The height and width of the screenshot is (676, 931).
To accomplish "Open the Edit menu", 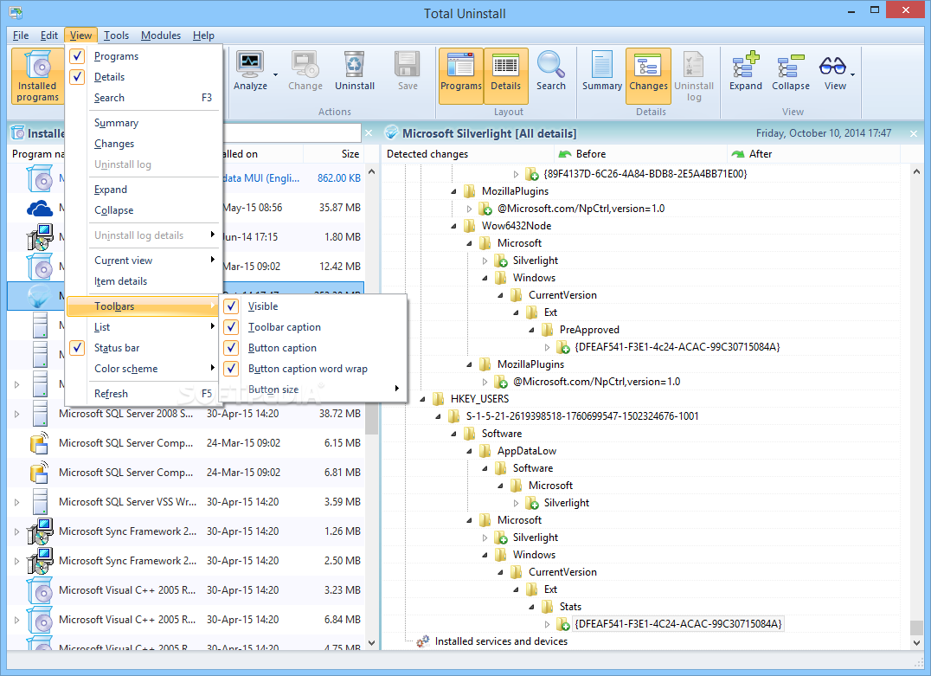I will click(49, 35).
